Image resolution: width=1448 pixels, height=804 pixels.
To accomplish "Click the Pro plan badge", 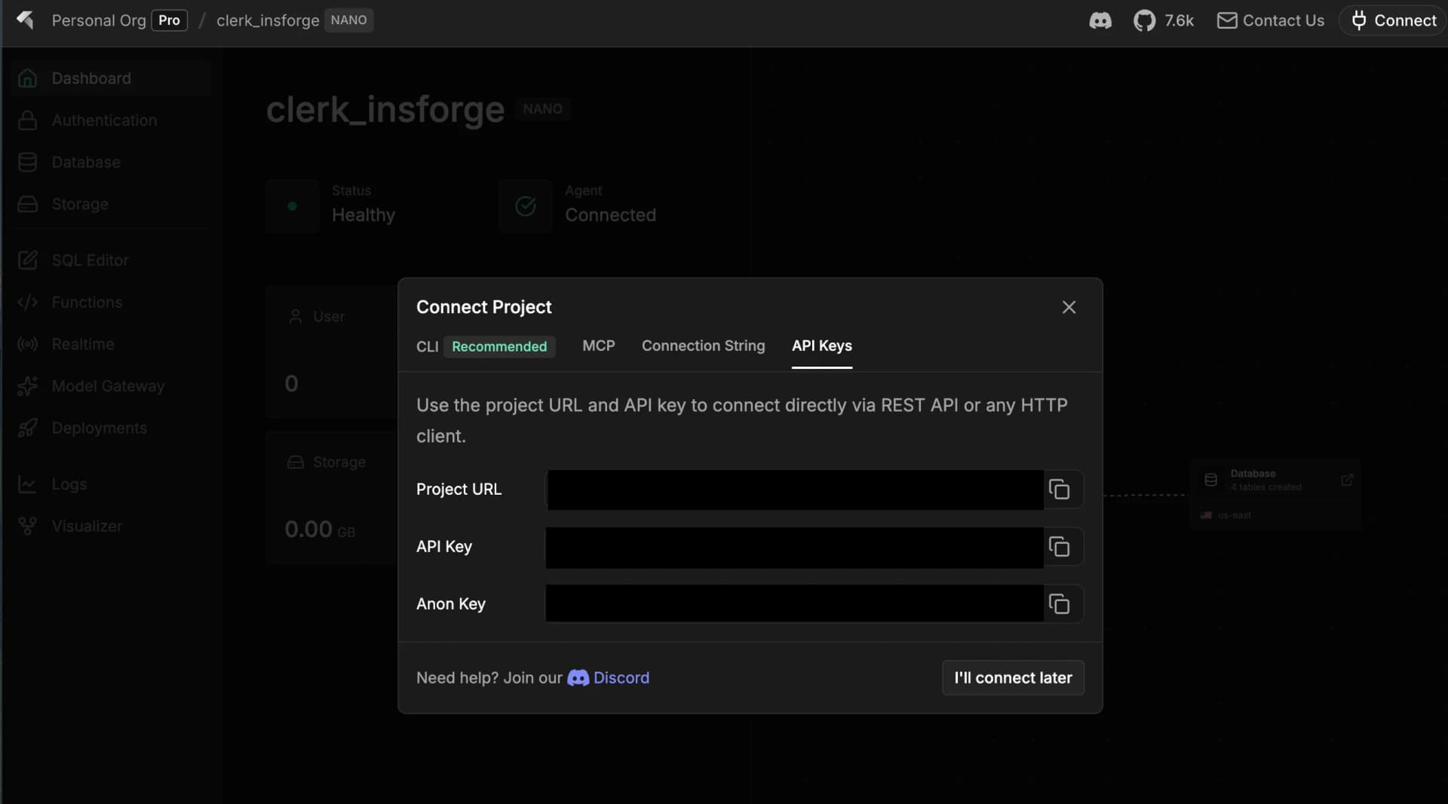I will coord(169,20).
